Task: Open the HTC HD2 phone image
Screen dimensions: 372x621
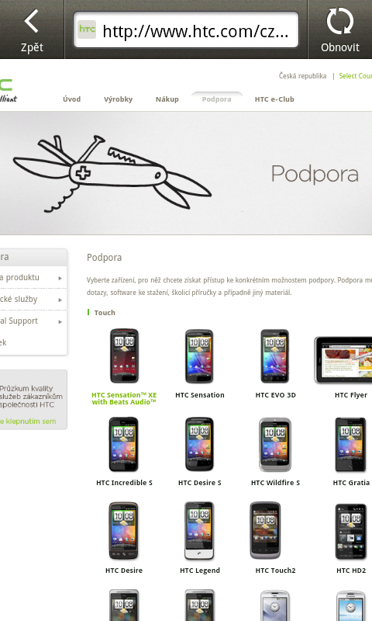Action: pyautogui.click(x=350, y=532)
